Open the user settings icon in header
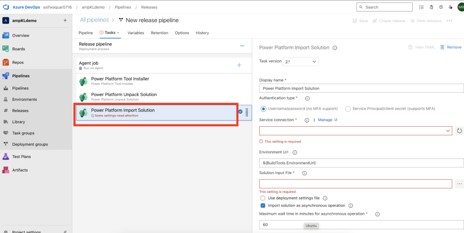The width and height of the screenshot is (464, 233). pyautogui.click(x=450, y=7)
